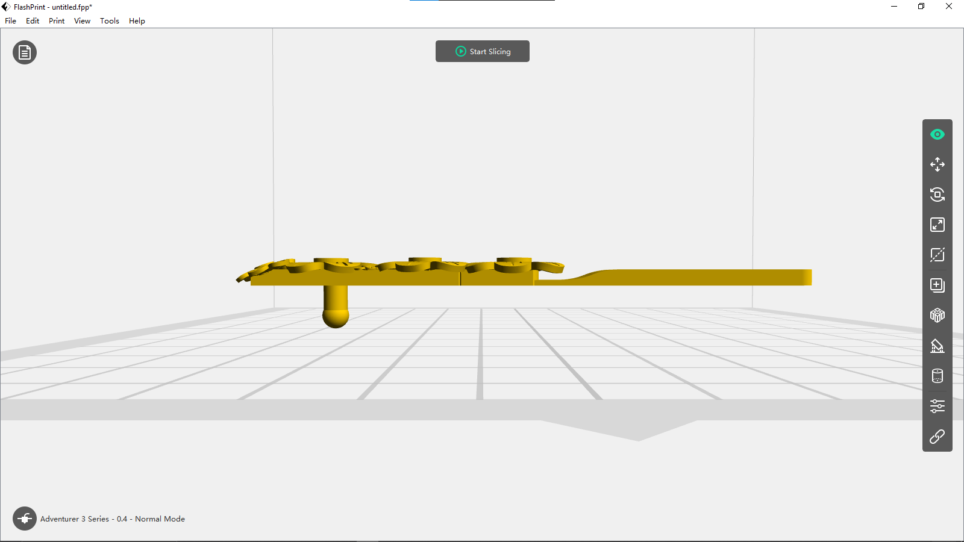Open the settings sliders icon
The image size is (964, 542).
tap(937, 406)
